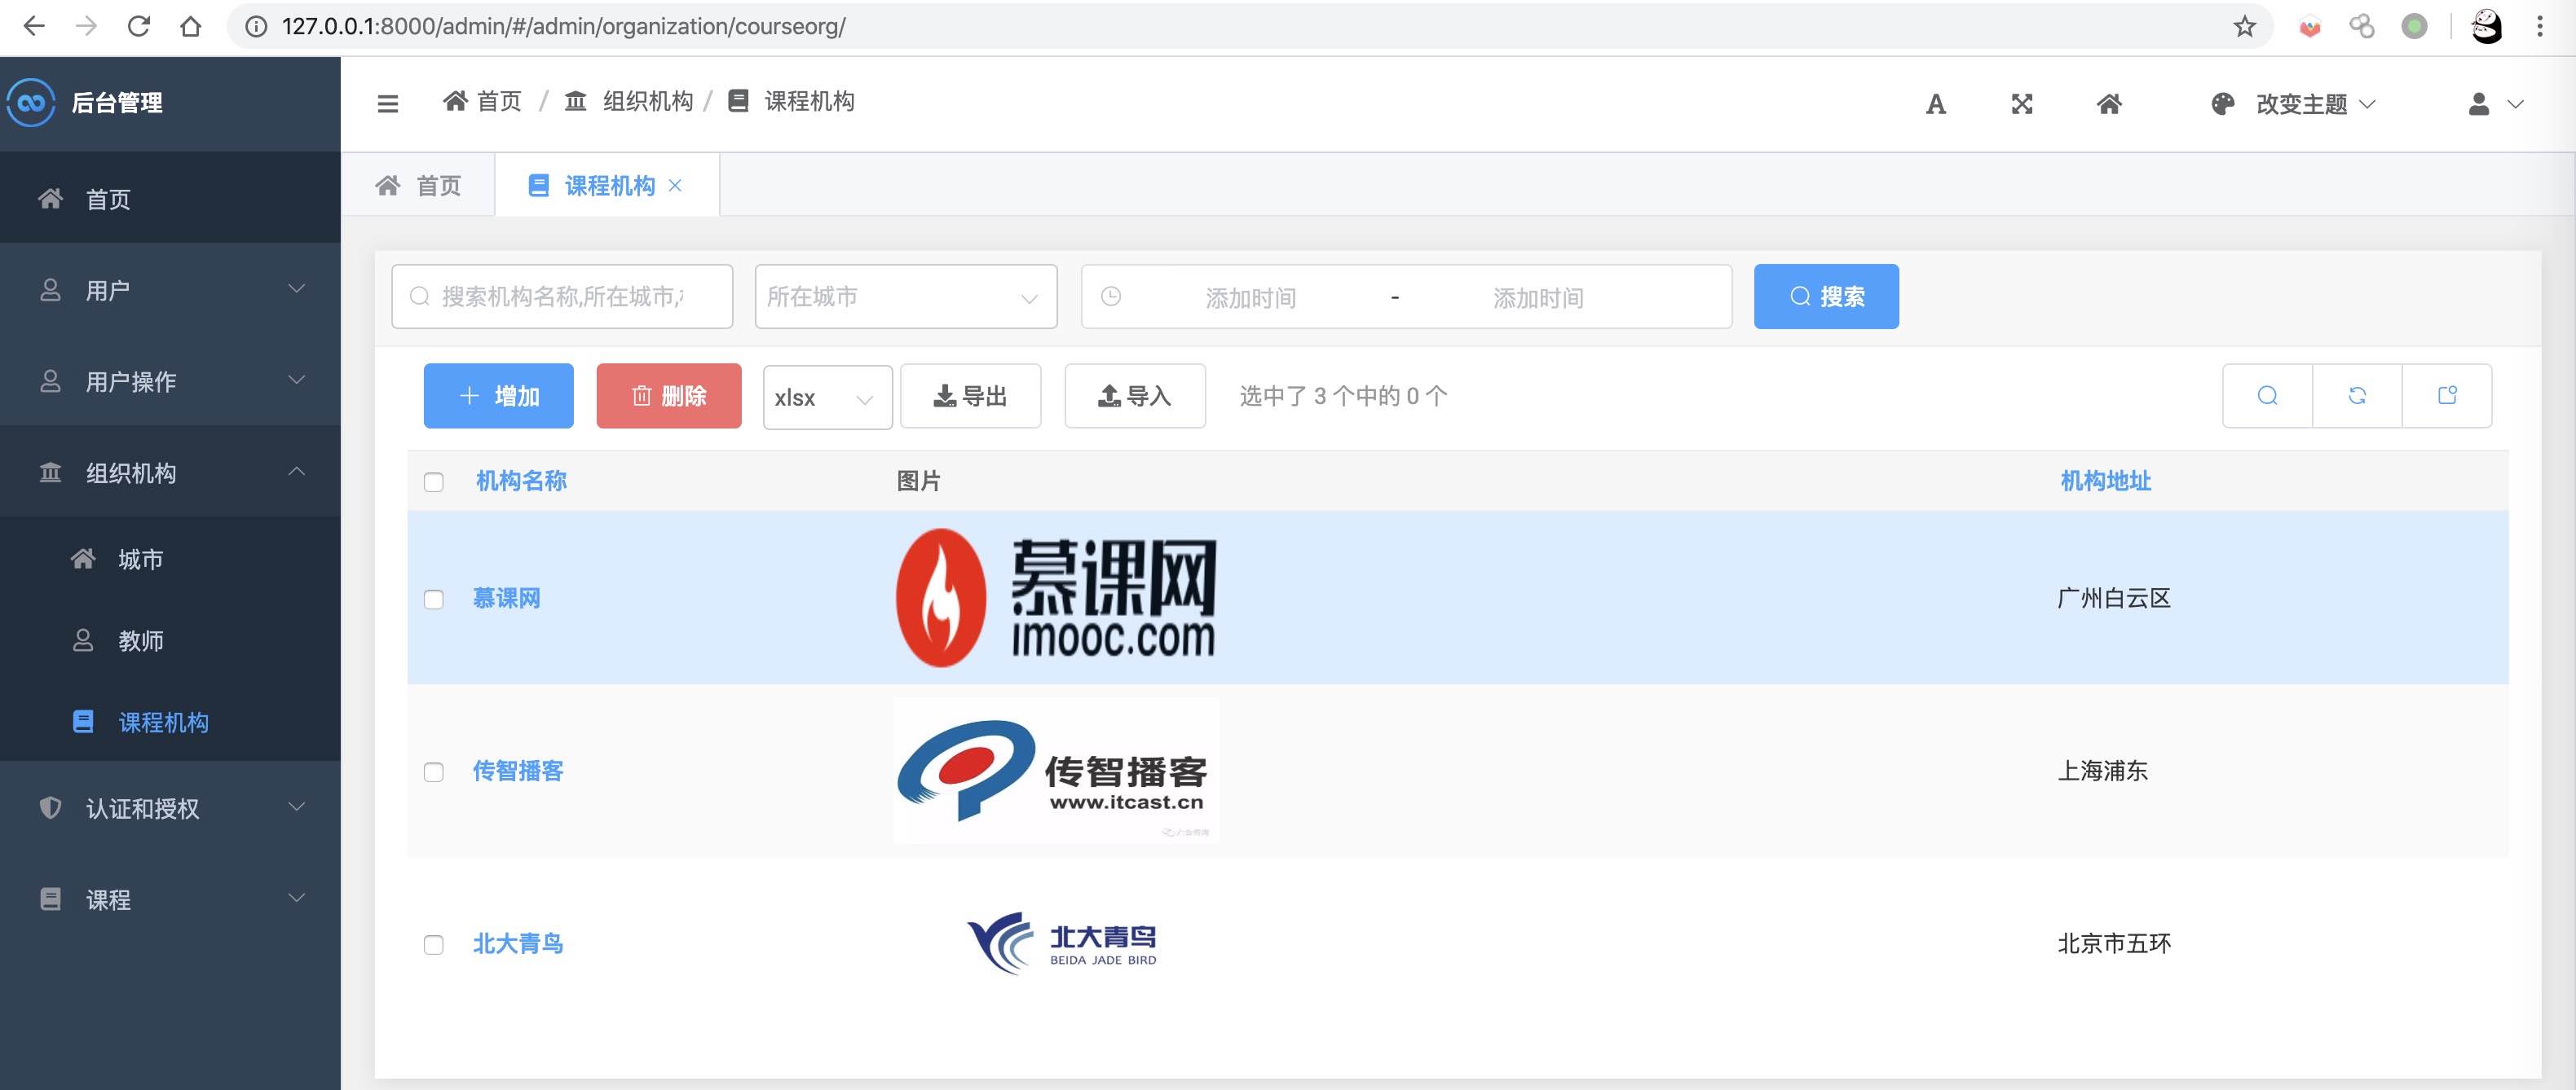Click the 后台管理 infinity logo
The height and width of the screenshot is (1090, 2576).
pyautogui.click(x=31, y=103)
